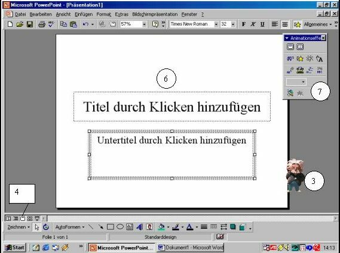This screenshot has height=253, width=340.
Task: Open a file with the folder icon
Action: pos(20,24)
